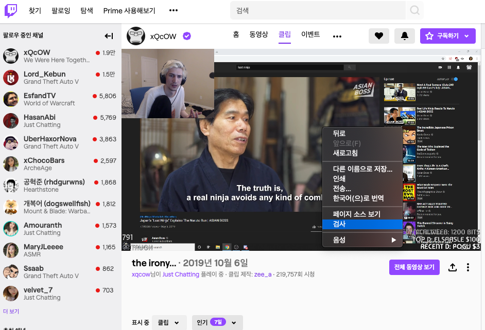Select 새로고침 in context menu
Viewport: 485px width, 330px height.
(x=362, y=153)
